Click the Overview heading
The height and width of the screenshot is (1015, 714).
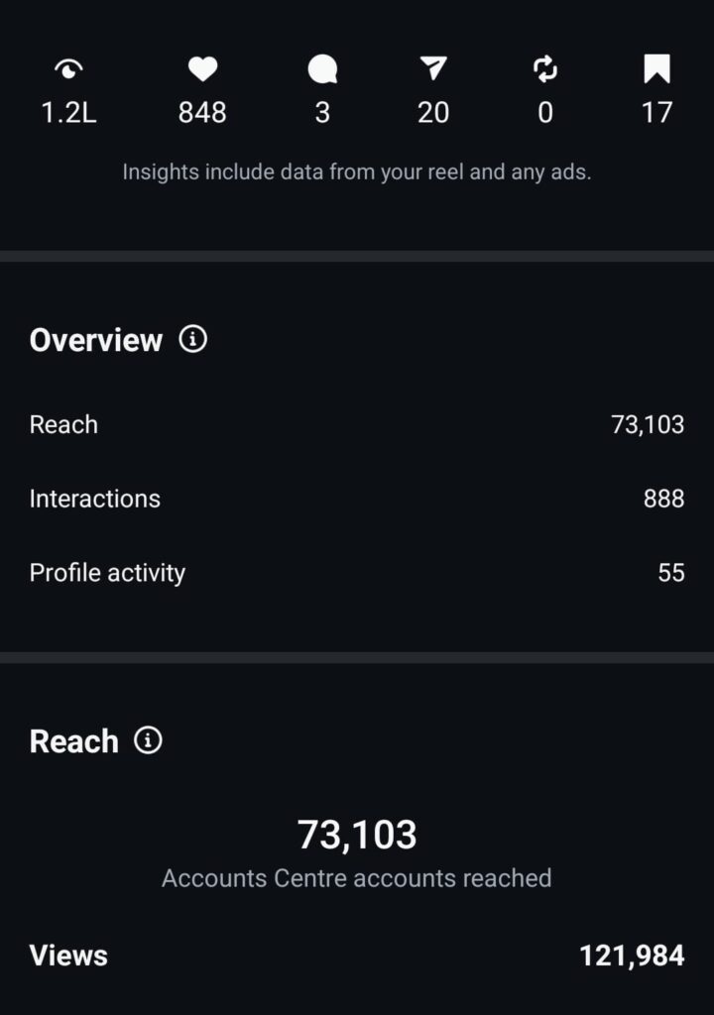(x=95, y=340)
